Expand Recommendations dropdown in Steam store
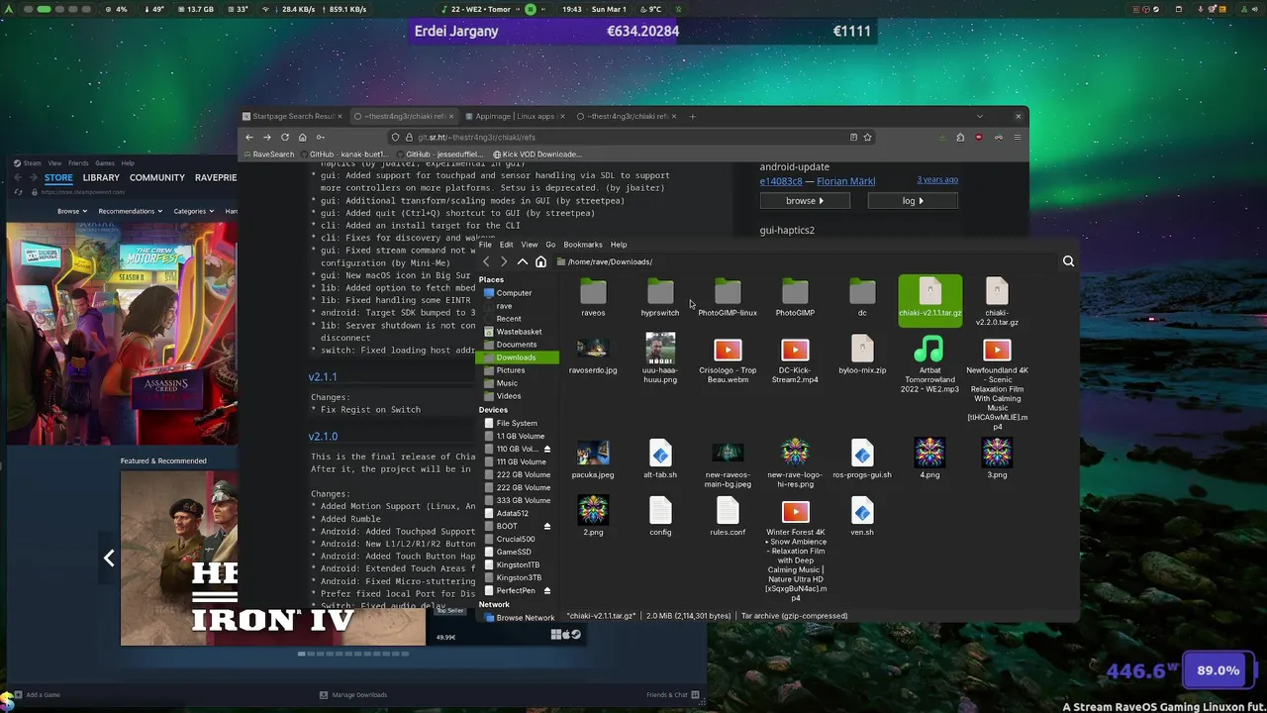The height and width of the screenshot is (713, 1267). [129, 211]
